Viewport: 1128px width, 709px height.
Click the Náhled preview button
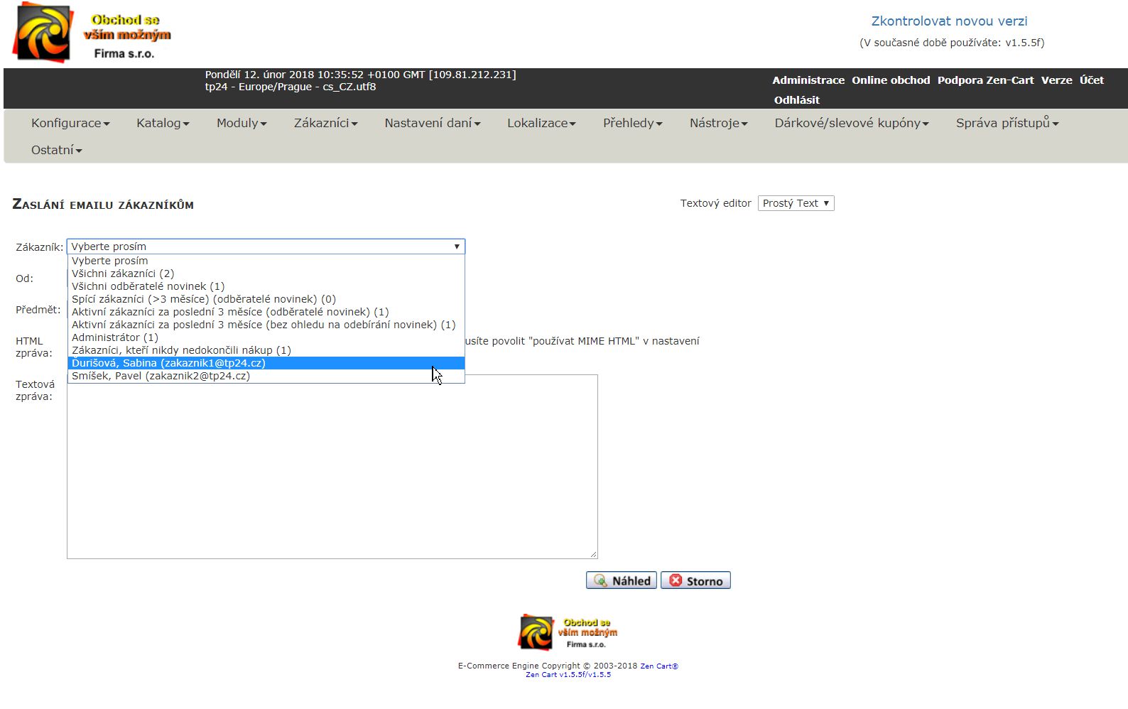pos(621,580)
